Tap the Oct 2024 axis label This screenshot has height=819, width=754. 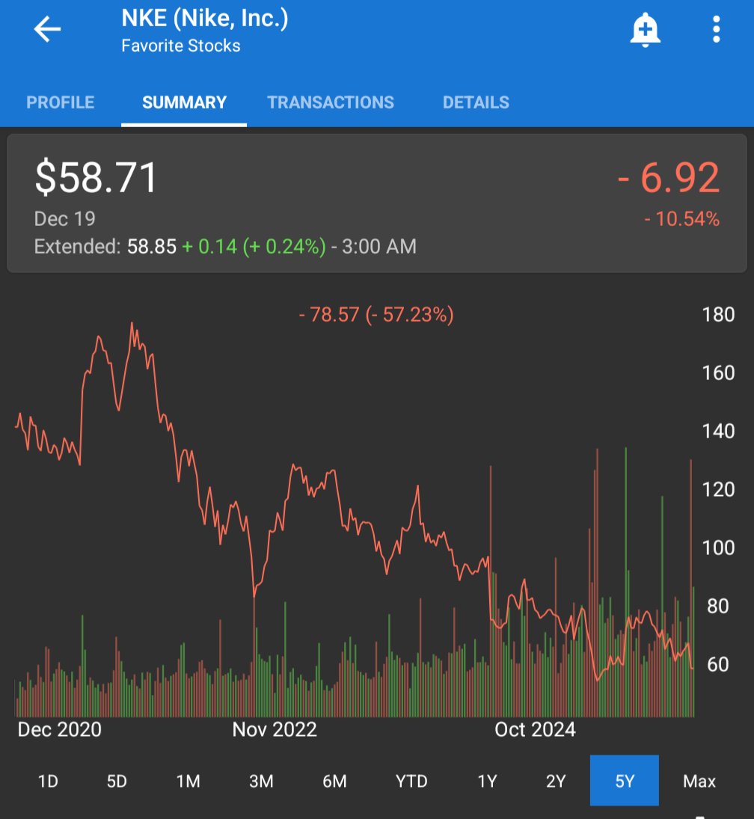point(535,730)
